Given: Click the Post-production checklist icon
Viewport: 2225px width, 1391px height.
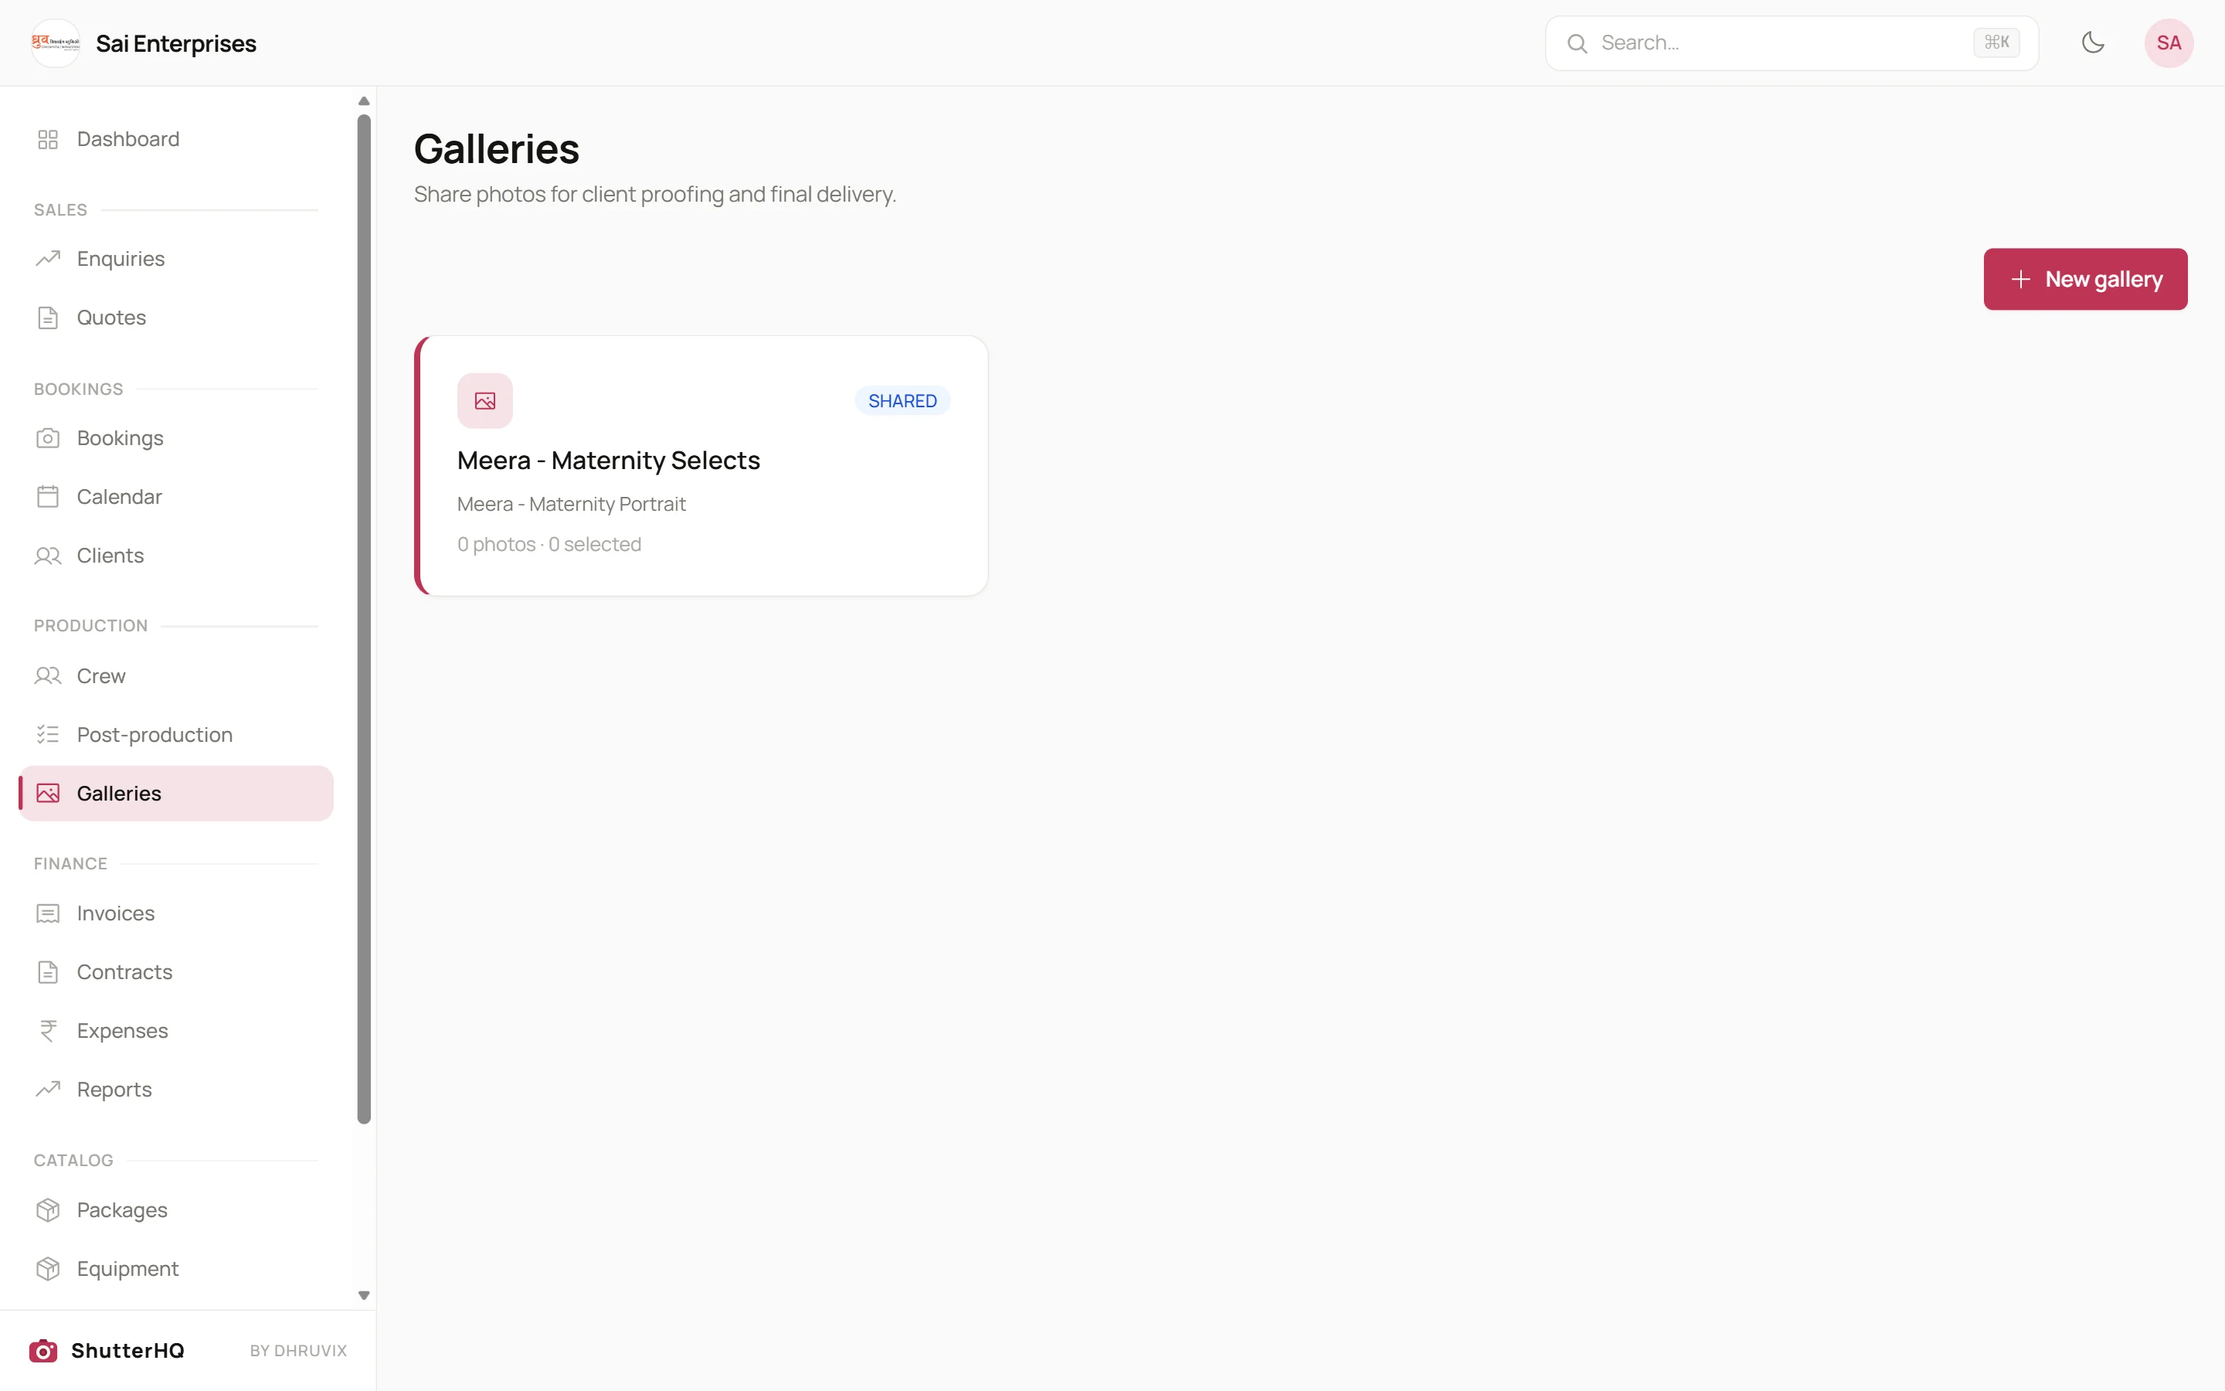Looking at the screenshot, I should click(48, 734).
